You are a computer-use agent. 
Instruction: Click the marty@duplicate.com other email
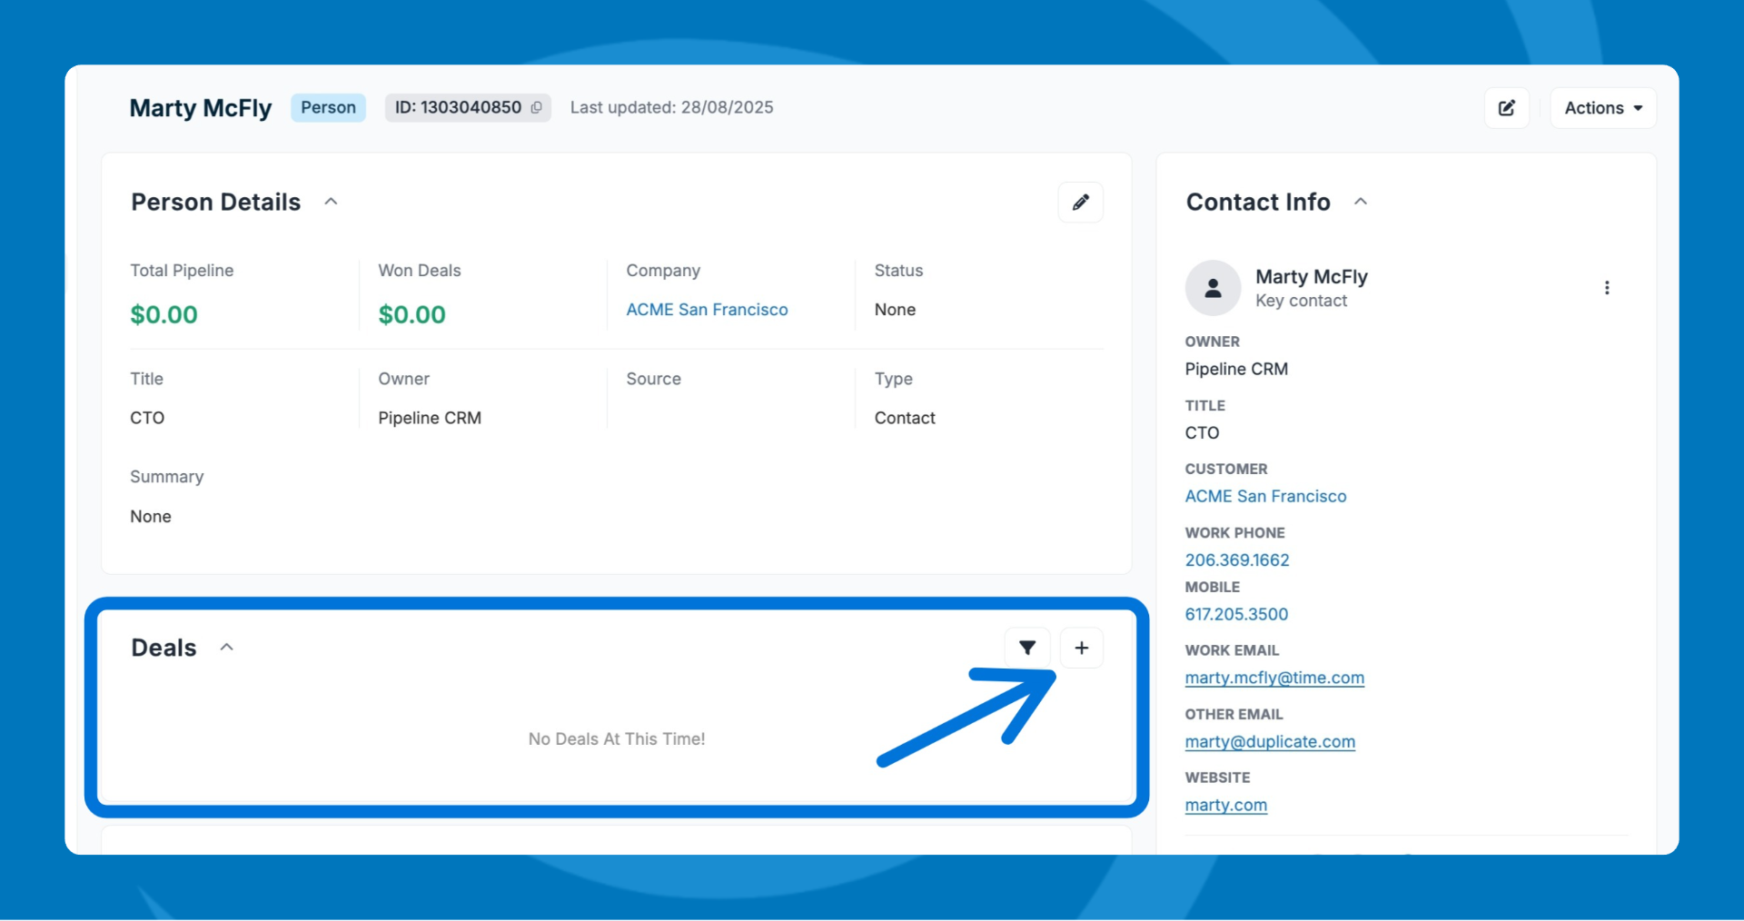1269,742
